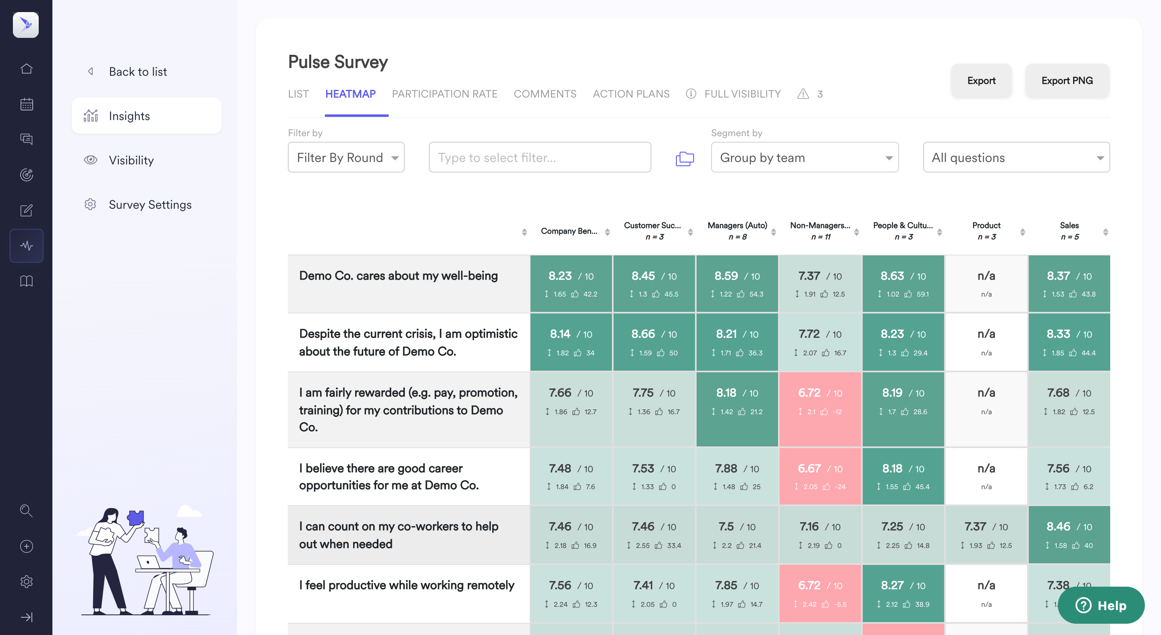Screen dimensions: 1161x635
Task: Switch to the Participation Rate tab
Action: point(444,93)
